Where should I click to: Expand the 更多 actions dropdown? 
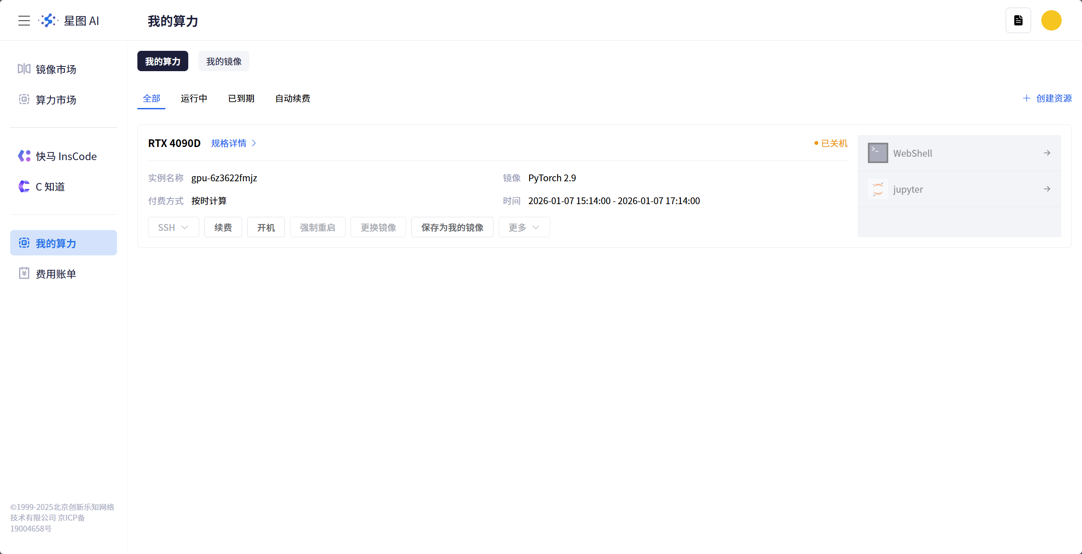coord(524,227)
